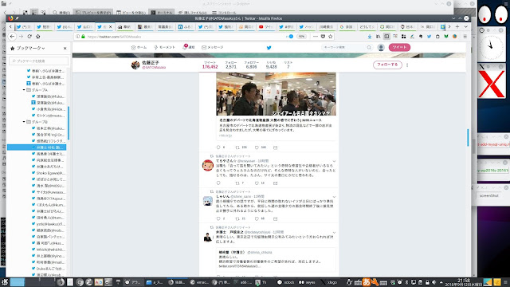
Task: Open Twitter ホーム navigation item
Action: (139, 48)
